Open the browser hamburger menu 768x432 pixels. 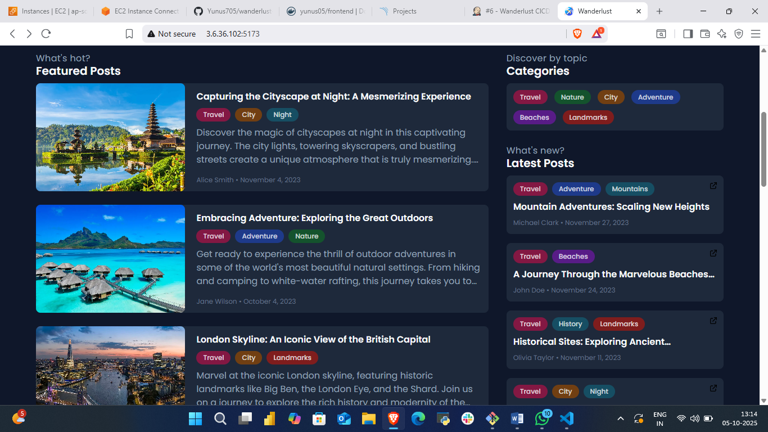coord(755,34)
